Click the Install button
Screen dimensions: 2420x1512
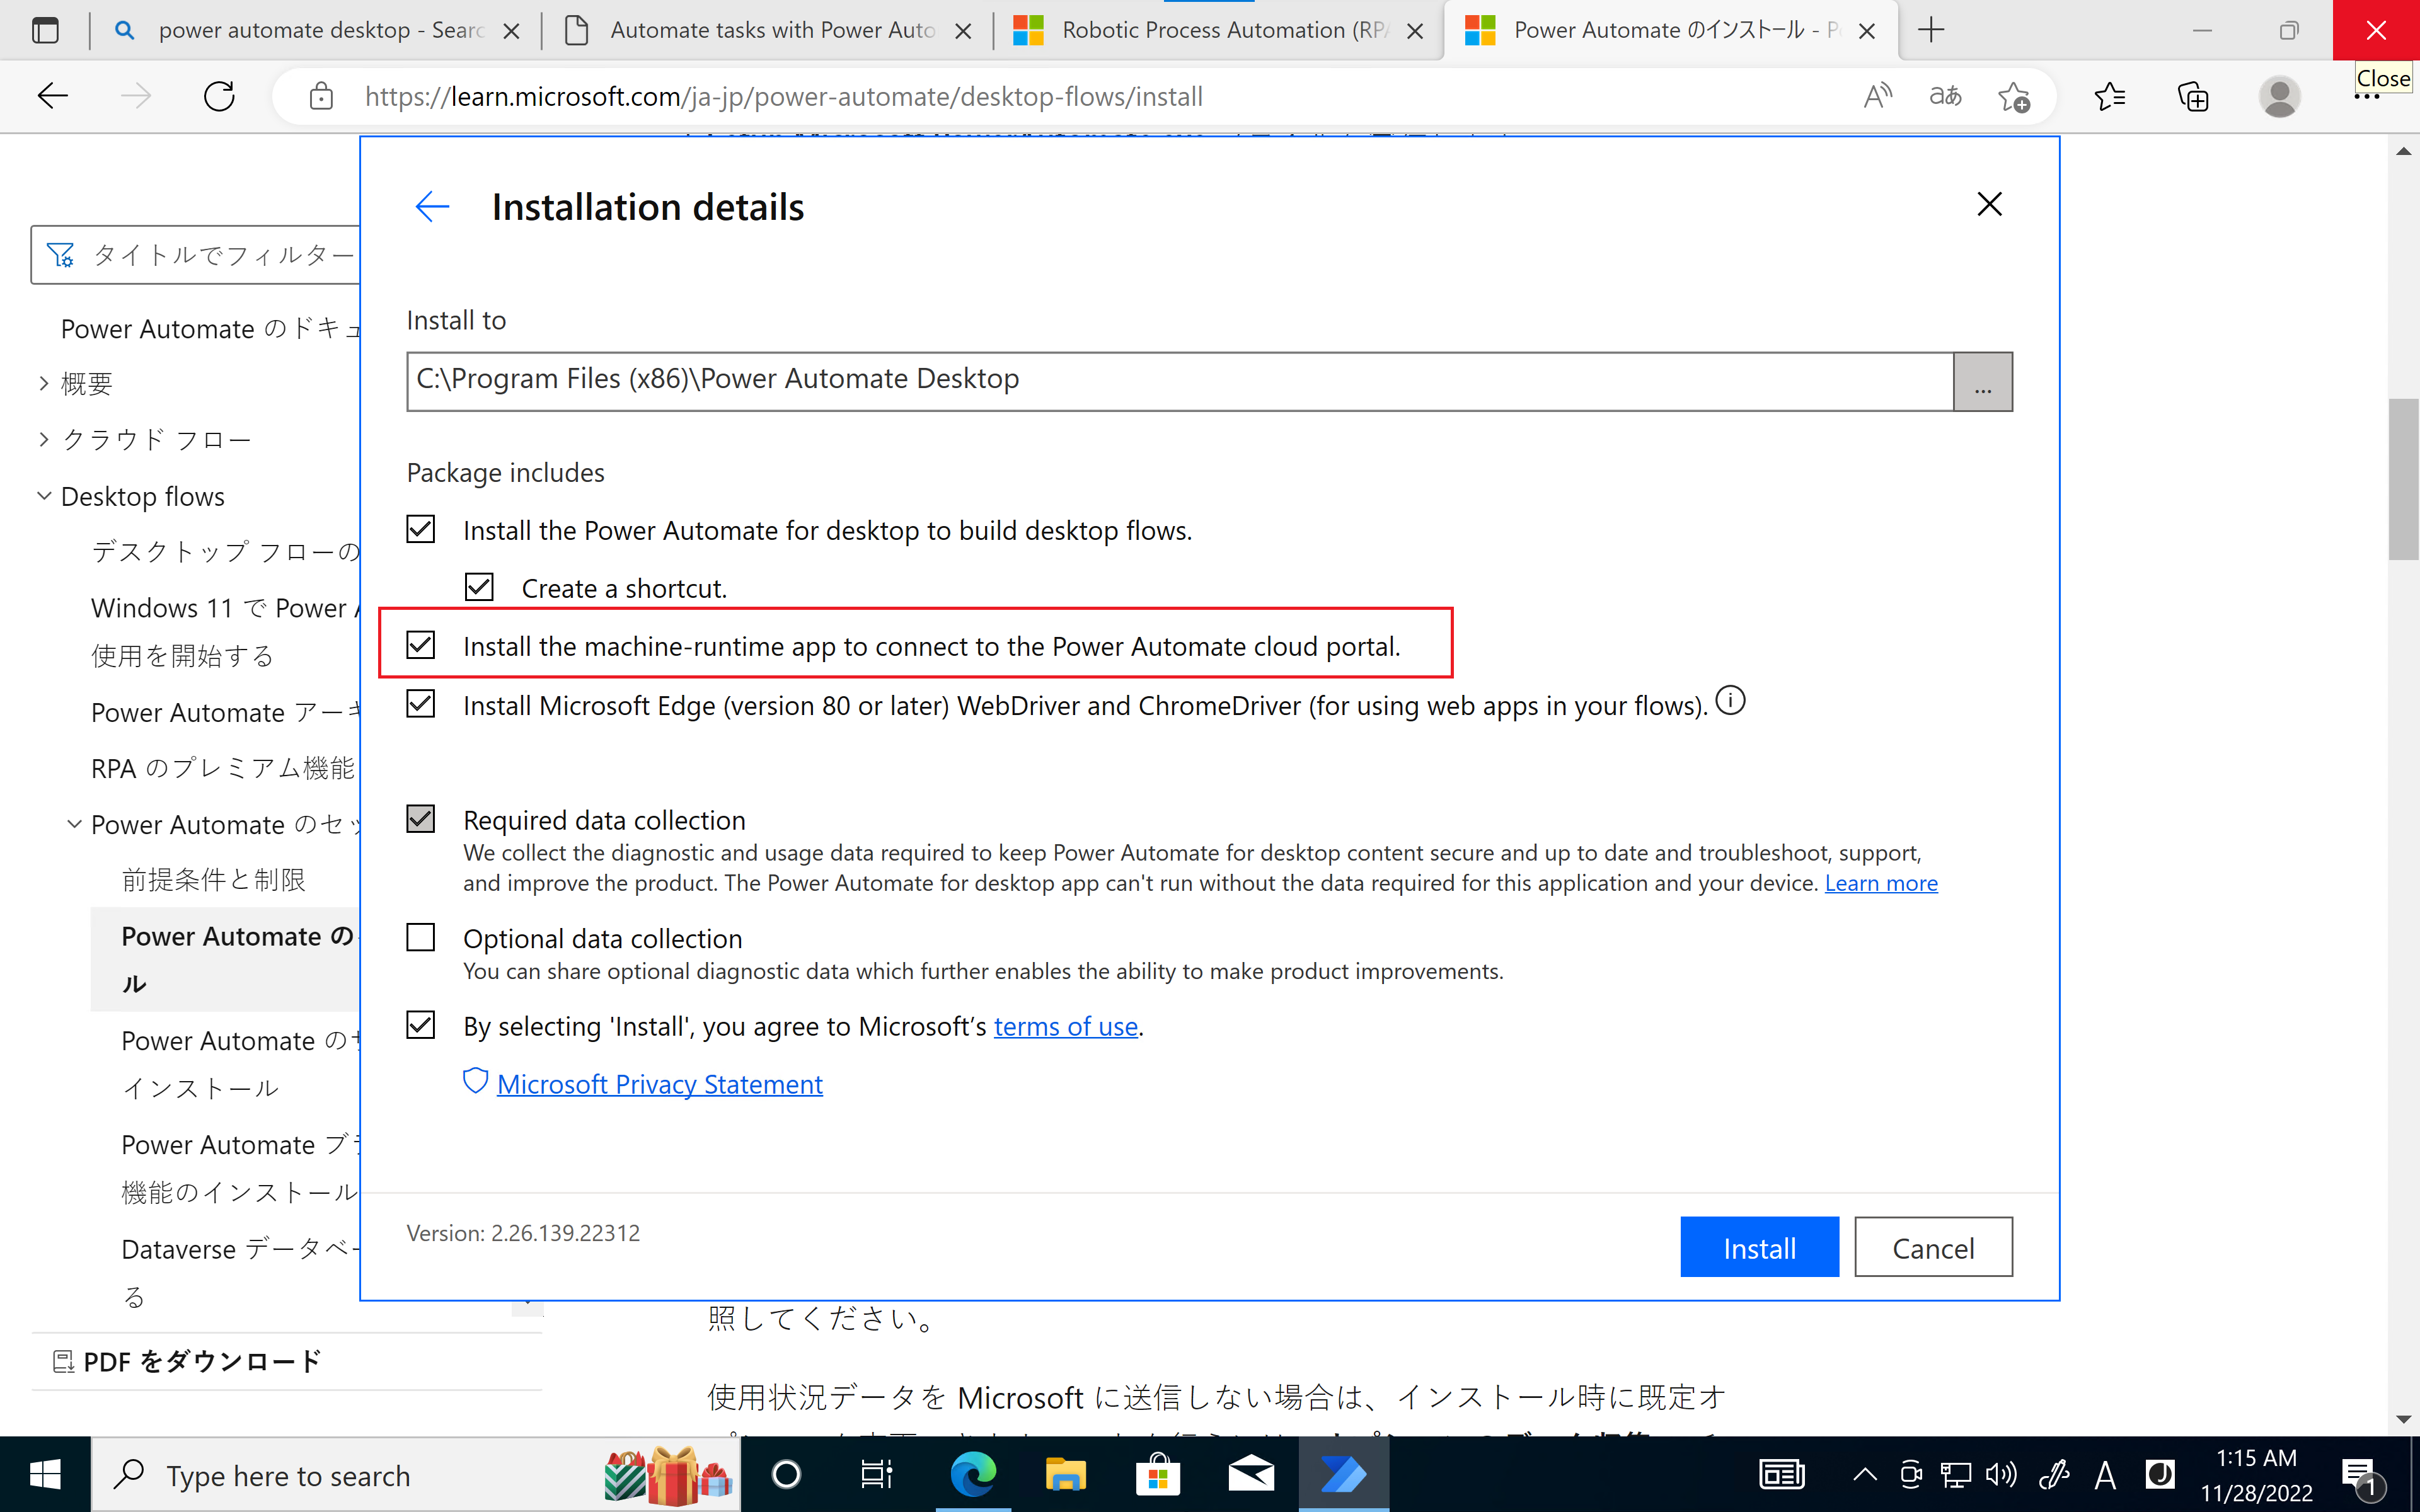pyautogui.click(x=1759, y=1247)
